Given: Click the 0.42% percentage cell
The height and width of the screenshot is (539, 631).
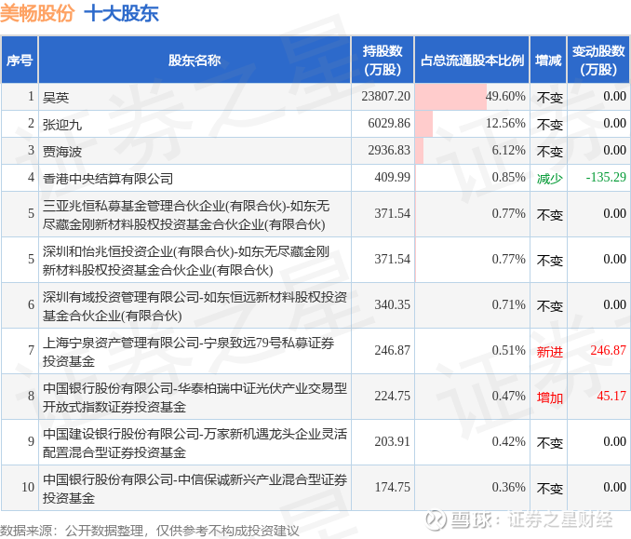Looking at the screenshot, I should tap(508, 441).
